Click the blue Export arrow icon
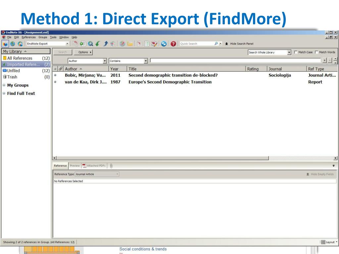The image size is (339, 254). [106, 44]
